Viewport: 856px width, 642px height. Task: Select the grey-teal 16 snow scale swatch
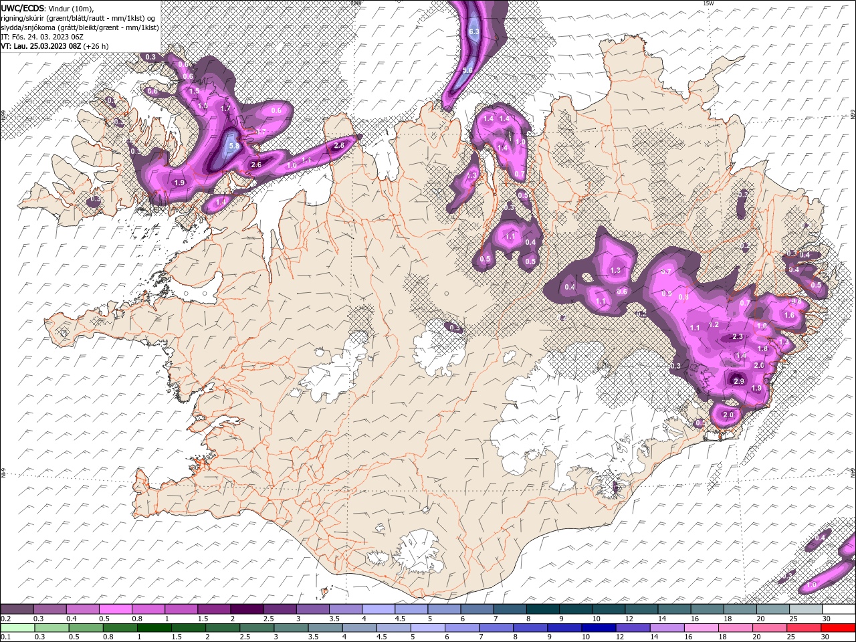pyautogui.click(x=707, y=609)
